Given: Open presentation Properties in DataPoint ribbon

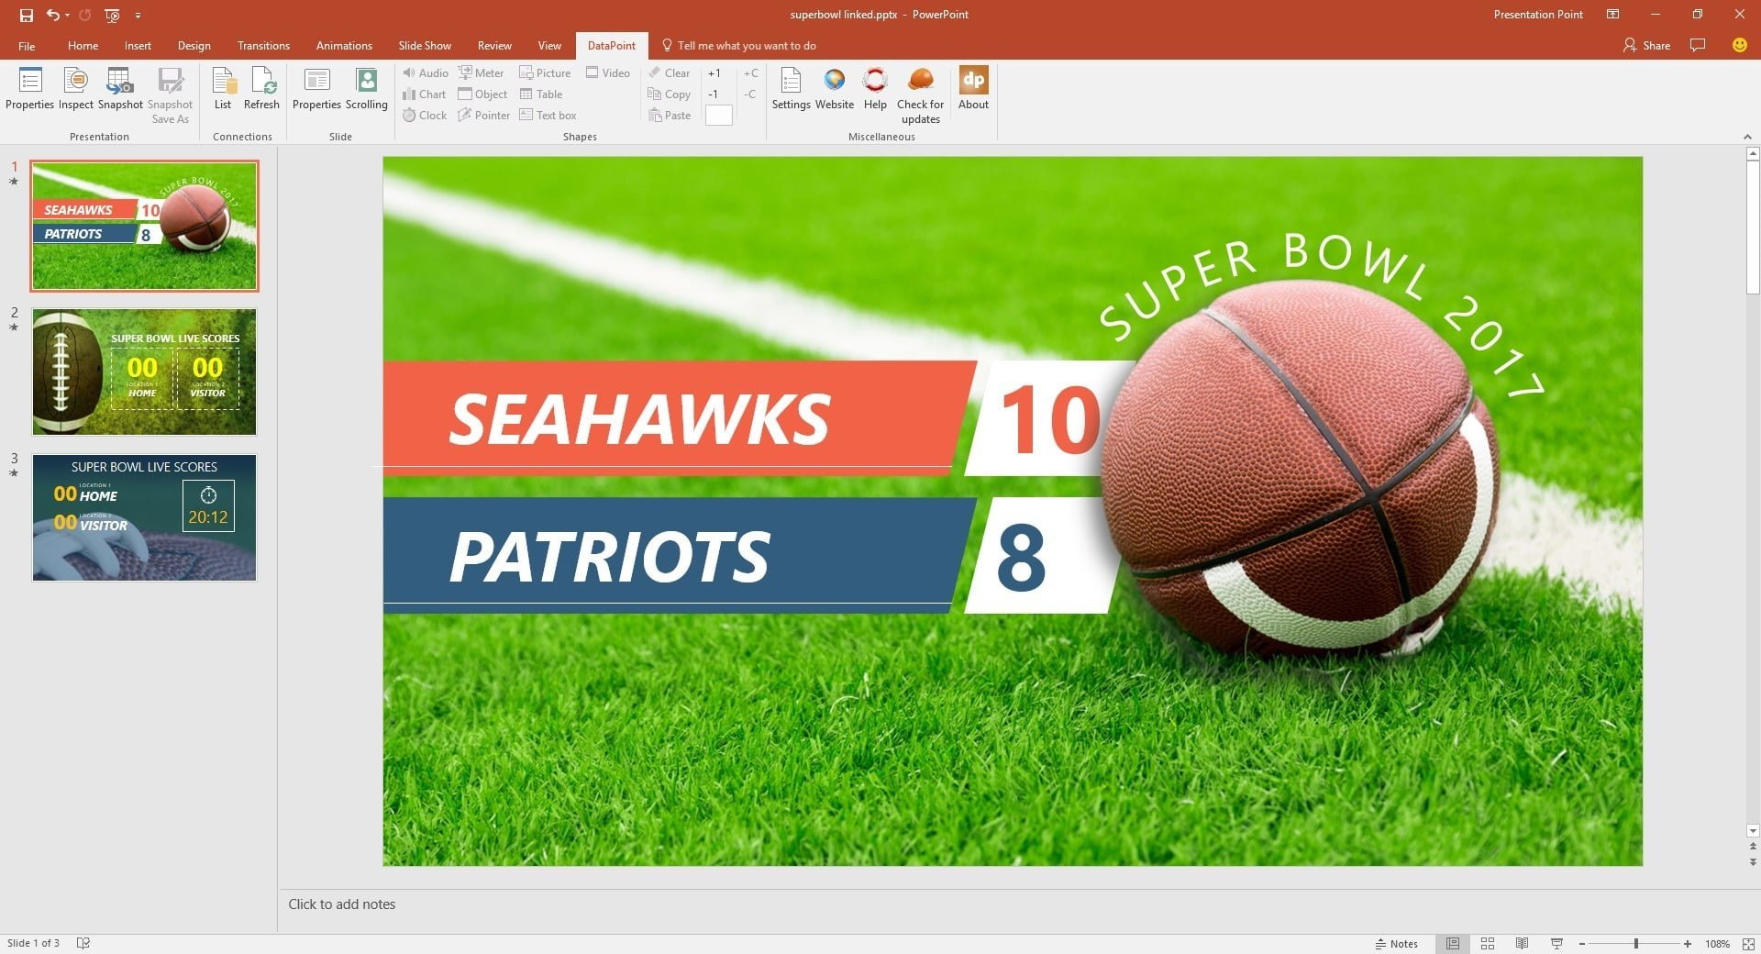Looking at the screenshot, I should click(29, 89).
